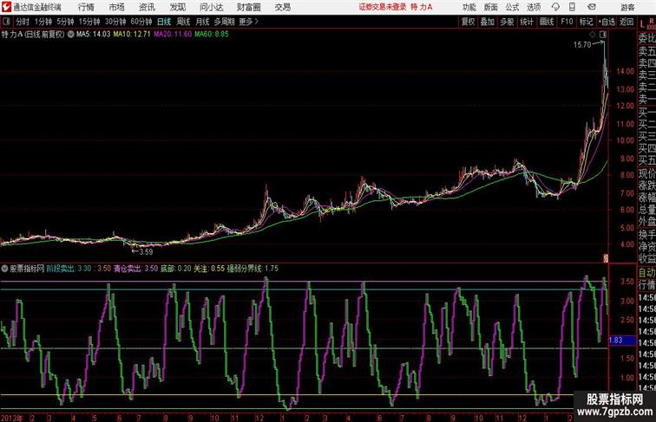656x422 pixels.
Task: Click the 画线 toolbar button
Action: click(547, 22)
